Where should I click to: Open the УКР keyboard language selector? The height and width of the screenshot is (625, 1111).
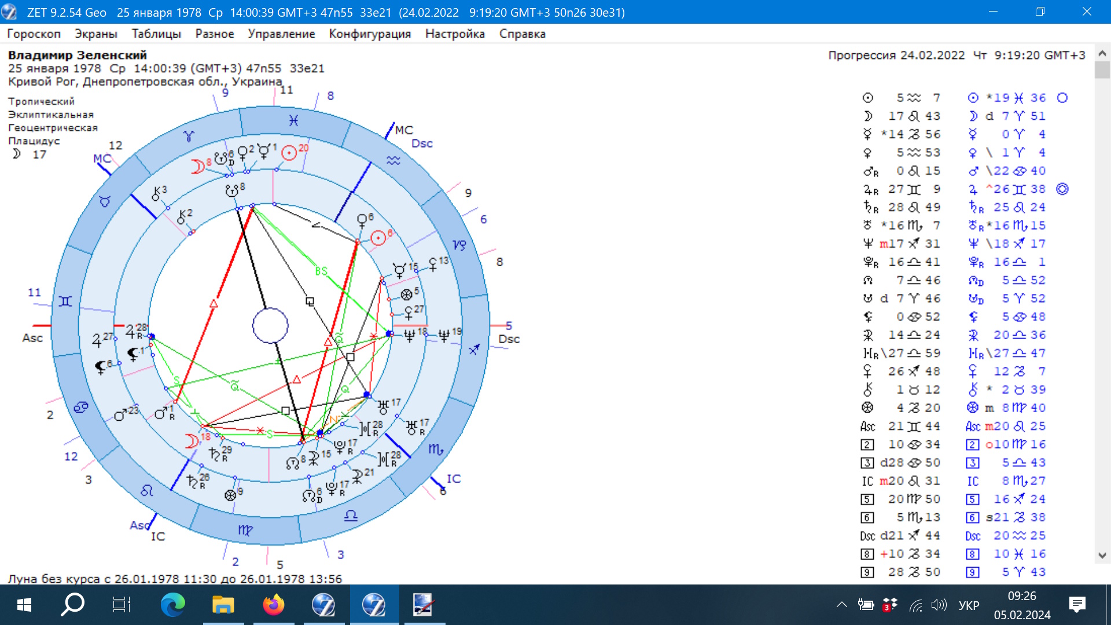tap(969, 605)
